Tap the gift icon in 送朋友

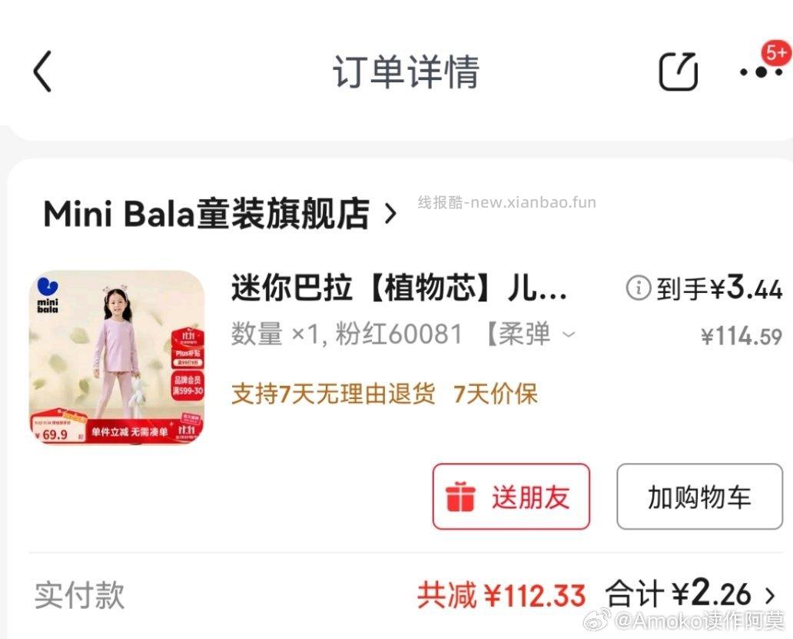(x=460, y=498)
